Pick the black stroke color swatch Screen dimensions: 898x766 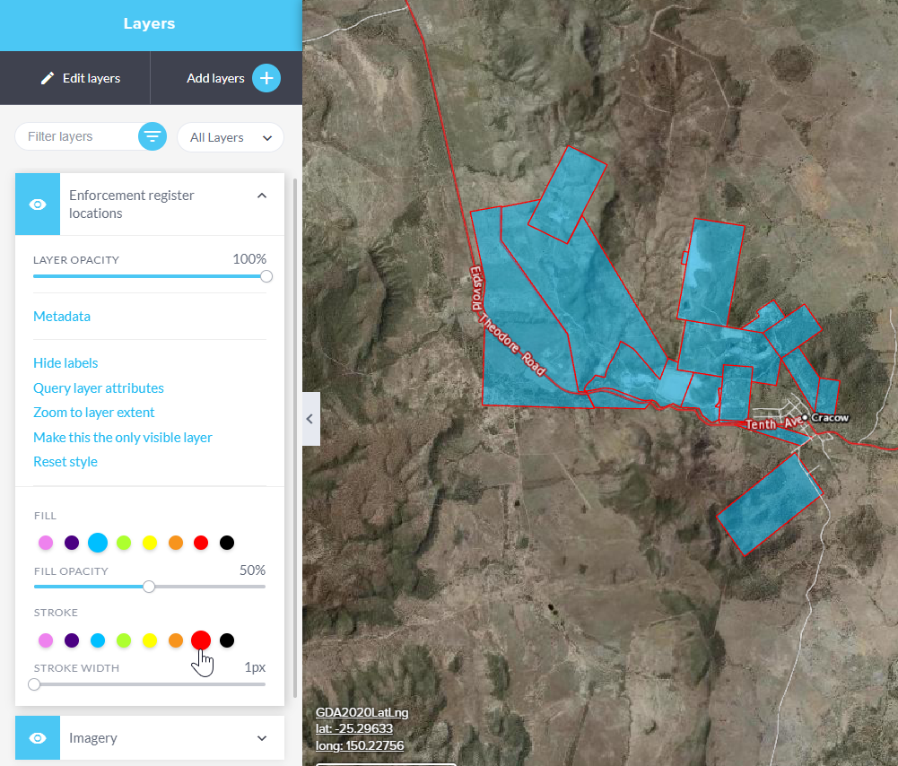point(227,640)
